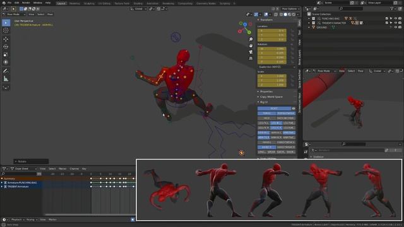Click the pan hand viewport gizmo icon
Screen dimensions: 404x227
251,45
